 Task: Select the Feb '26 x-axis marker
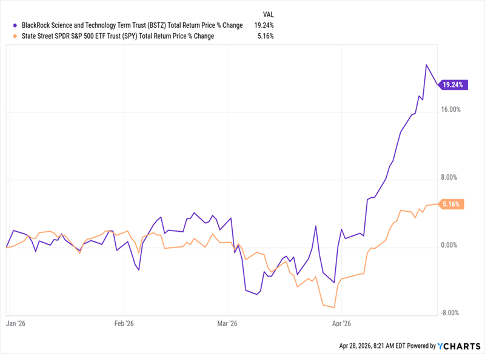pyautogui.click(x=123, y=324)
